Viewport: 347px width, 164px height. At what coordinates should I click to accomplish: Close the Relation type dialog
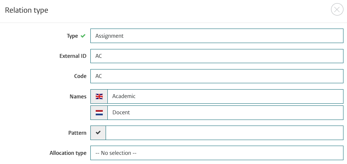337,10
